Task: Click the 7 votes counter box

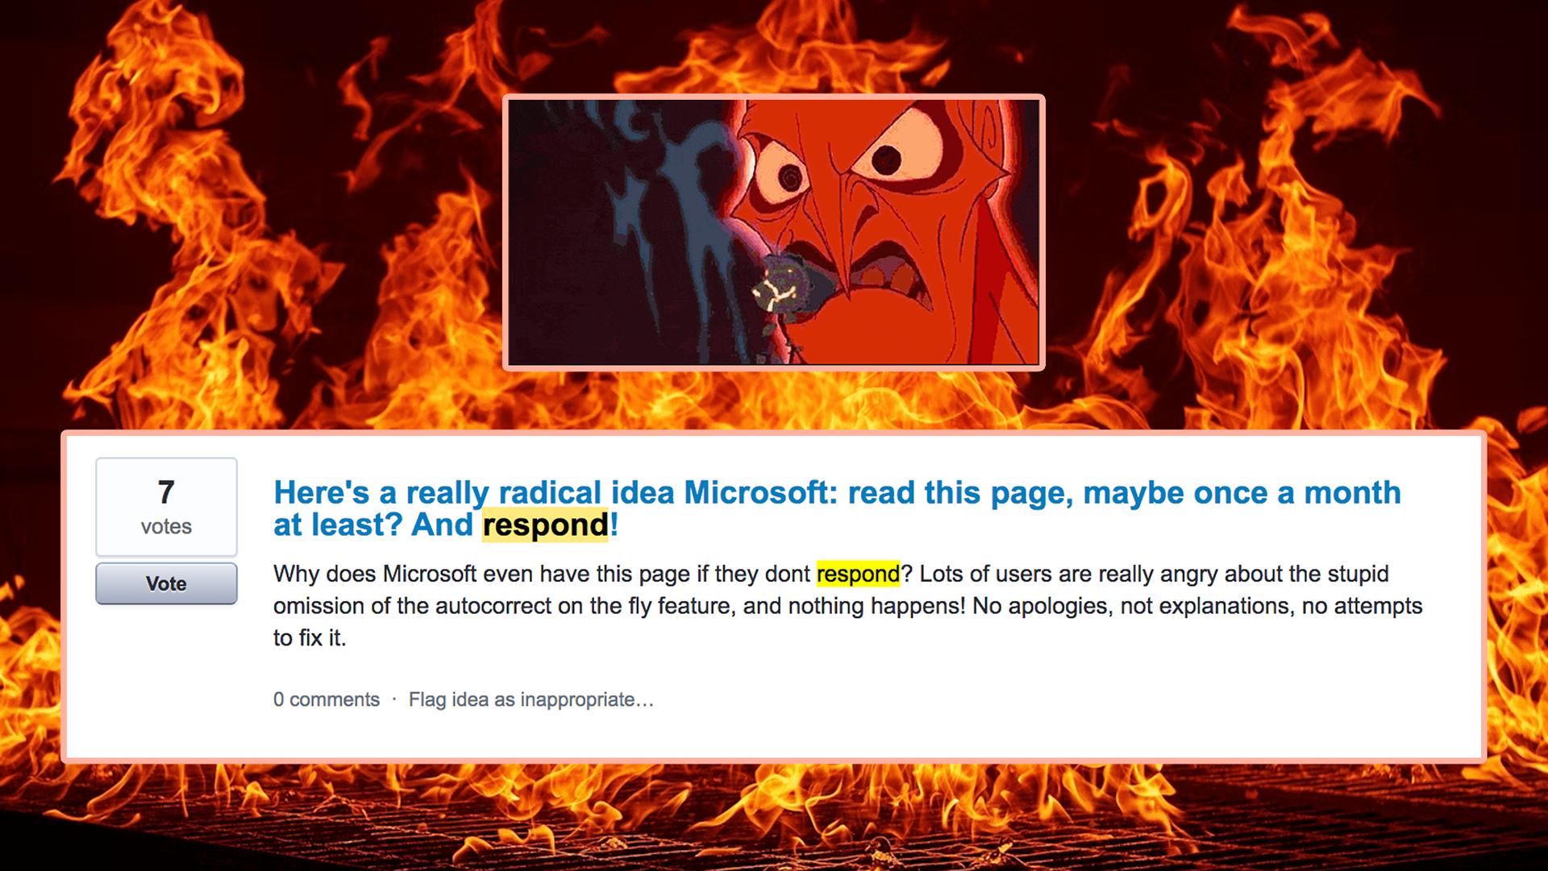Action: click(166, 507)
